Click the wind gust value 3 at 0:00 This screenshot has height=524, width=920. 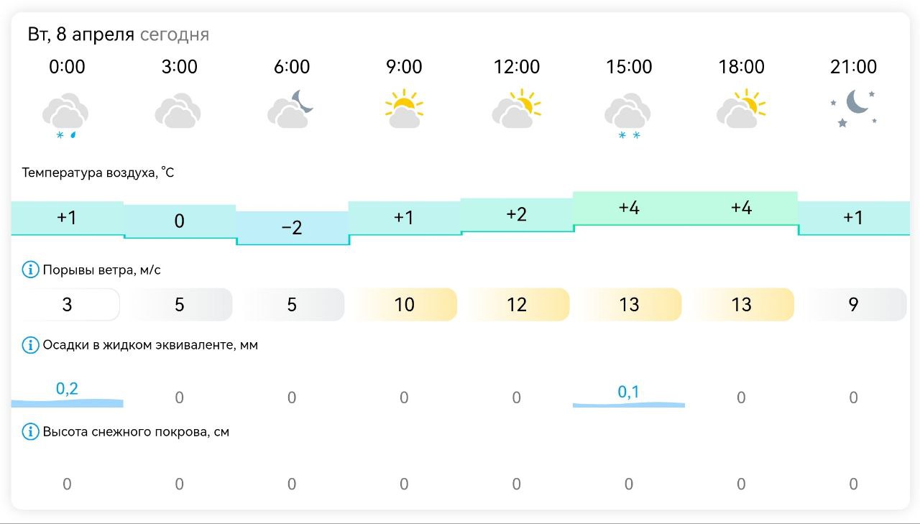(67, 305)
